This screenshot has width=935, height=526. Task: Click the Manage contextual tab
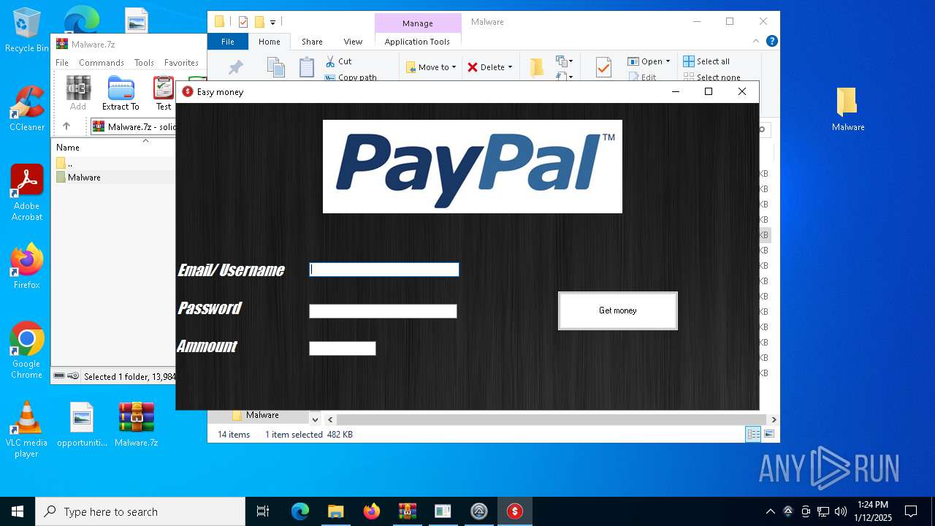418,23
